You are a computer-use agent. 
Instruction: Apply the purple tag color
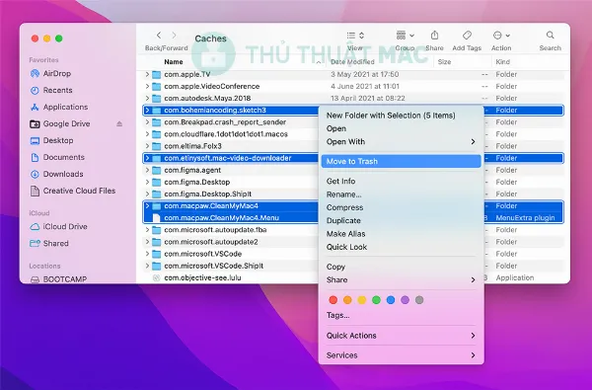click(405, 300)
